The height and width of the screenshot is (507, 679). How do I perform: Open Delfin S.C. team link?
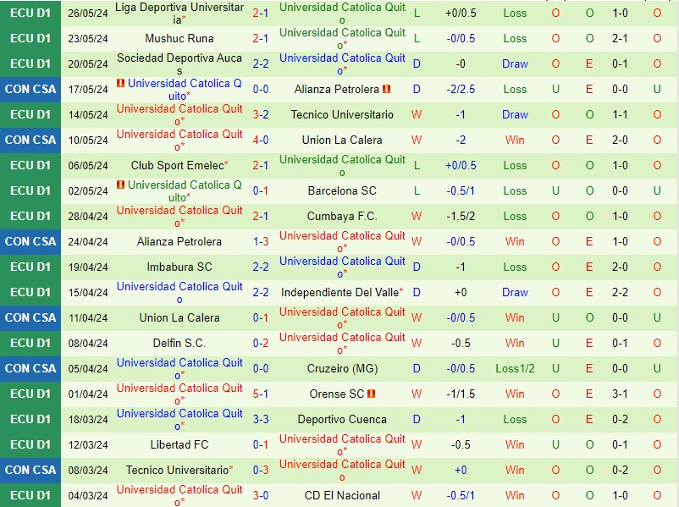[179, 343]
